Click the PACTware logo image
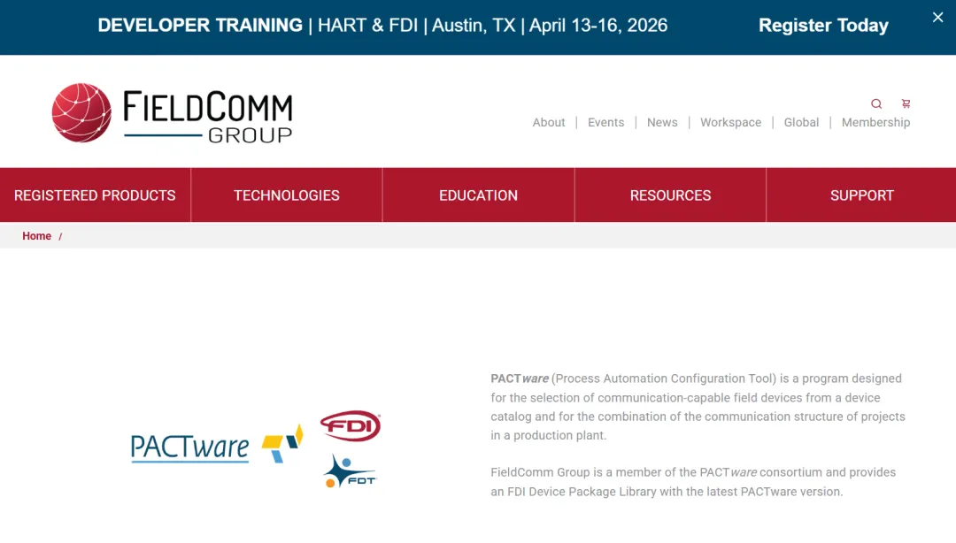Screen dimensions: 956x543 (x=217, y=446)
